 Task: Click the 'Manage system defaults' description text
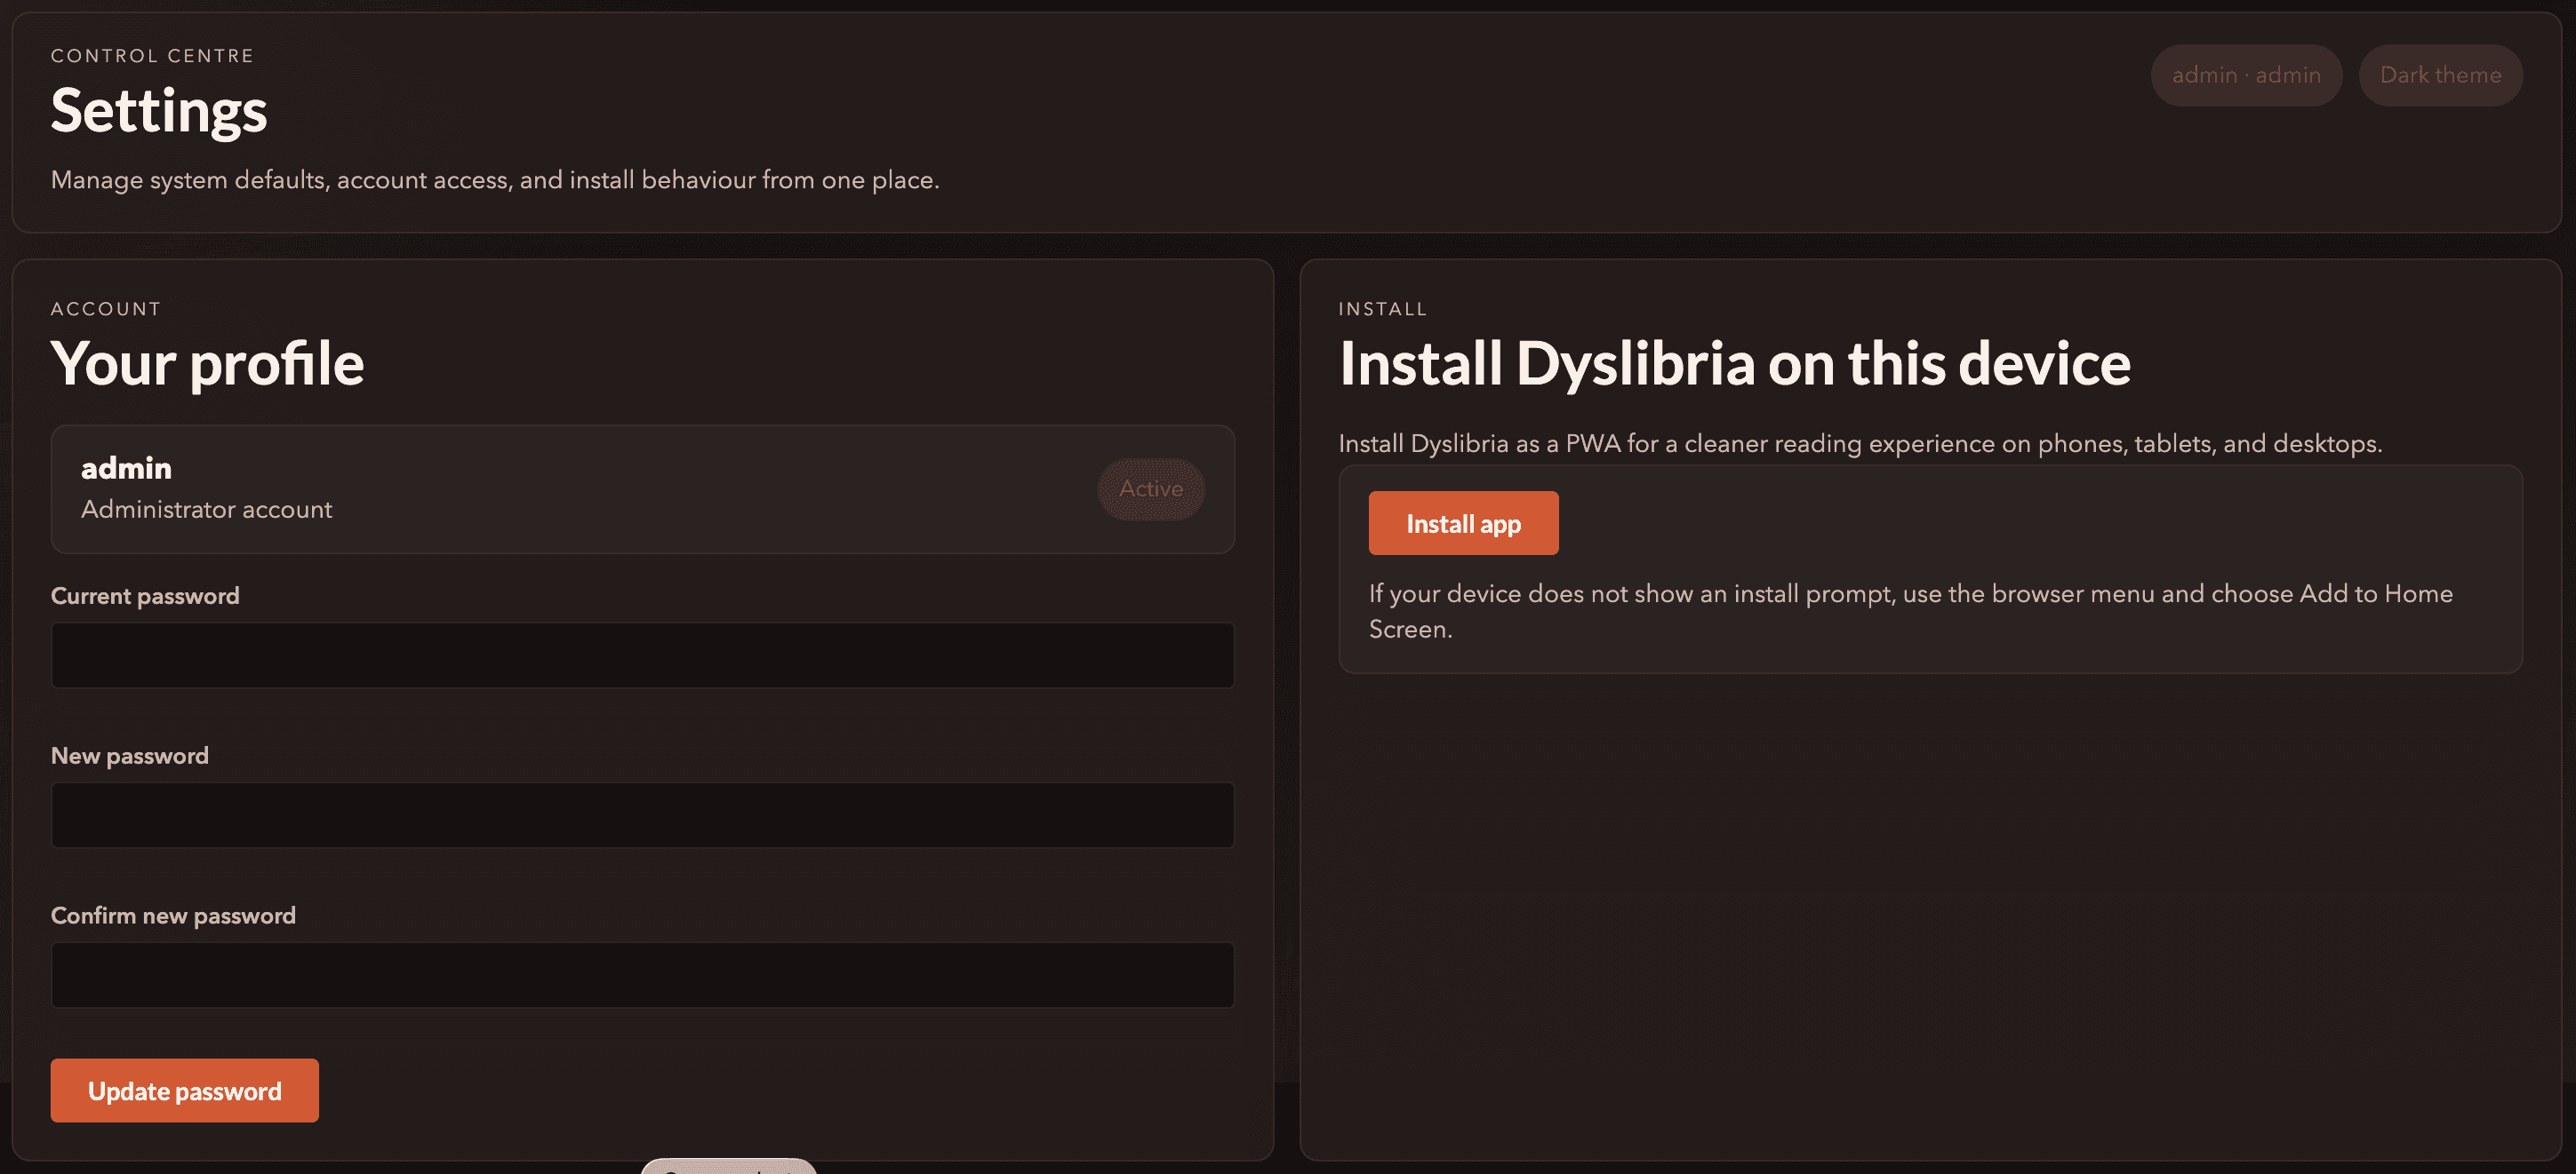click(x=495, y=180)
